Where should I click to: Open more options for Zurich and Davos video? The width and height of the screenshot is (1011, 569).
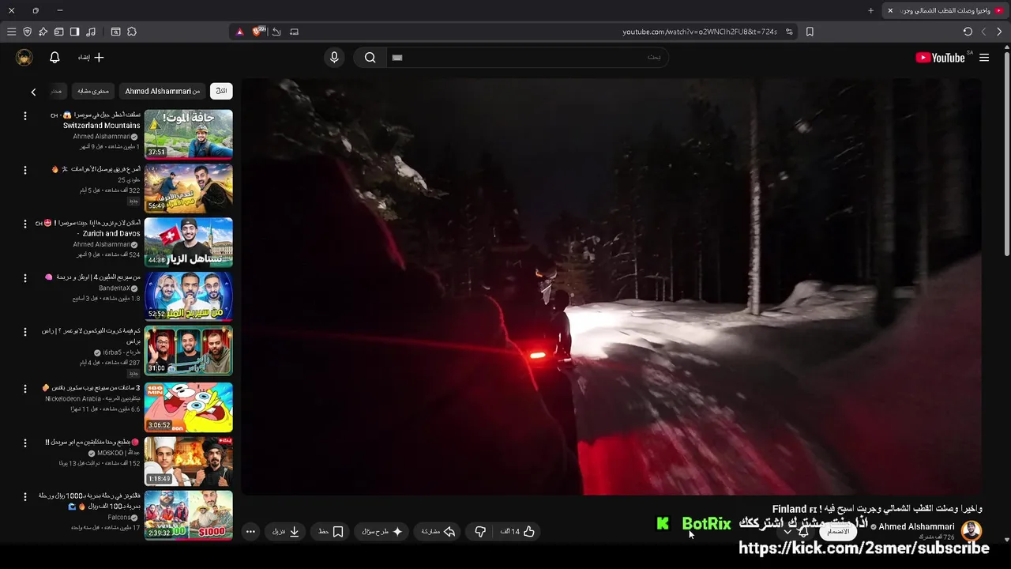[x=24, y=224]
